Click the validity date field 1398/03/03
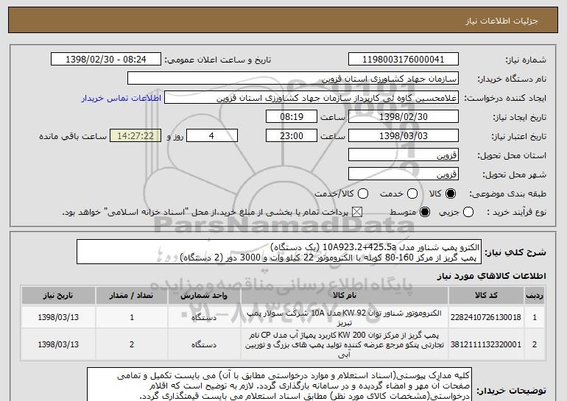 pos(404,136)
